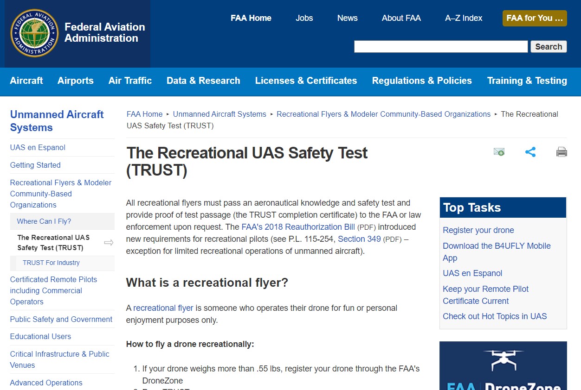The image size is (581, 390).
Task: Open UAS en Espanol in Top Tasks
Action: point(472,273)
